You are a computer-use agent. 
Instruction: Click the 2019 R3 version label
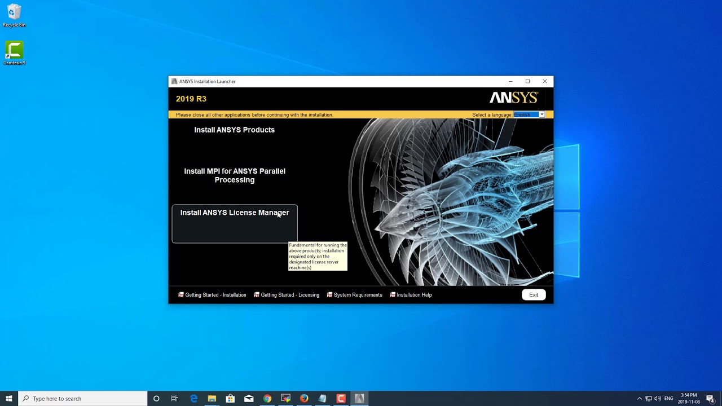point(191,99)
